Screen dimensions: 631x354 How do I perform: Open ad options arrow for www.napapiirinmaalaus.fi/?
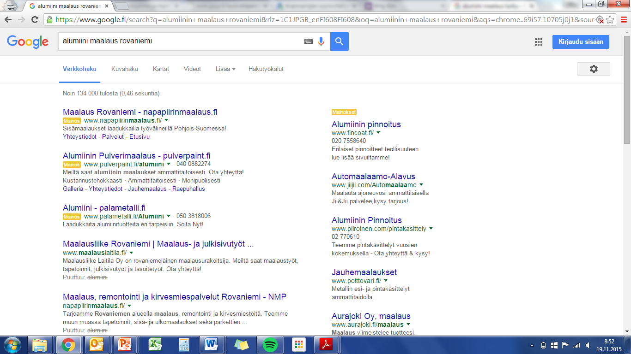pyautogui.click(x=166, y=120)
